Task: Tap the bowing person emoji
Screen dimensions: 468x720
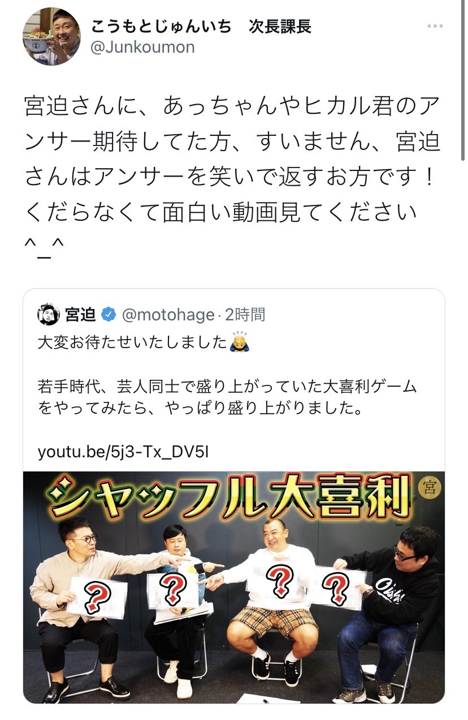Action: click(239, 341)
